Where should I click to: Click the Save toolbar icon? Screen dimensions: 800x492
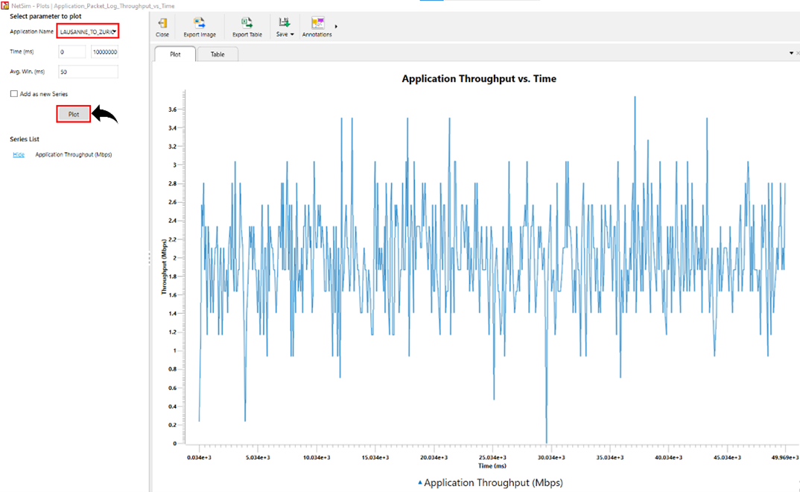[283, 24]
